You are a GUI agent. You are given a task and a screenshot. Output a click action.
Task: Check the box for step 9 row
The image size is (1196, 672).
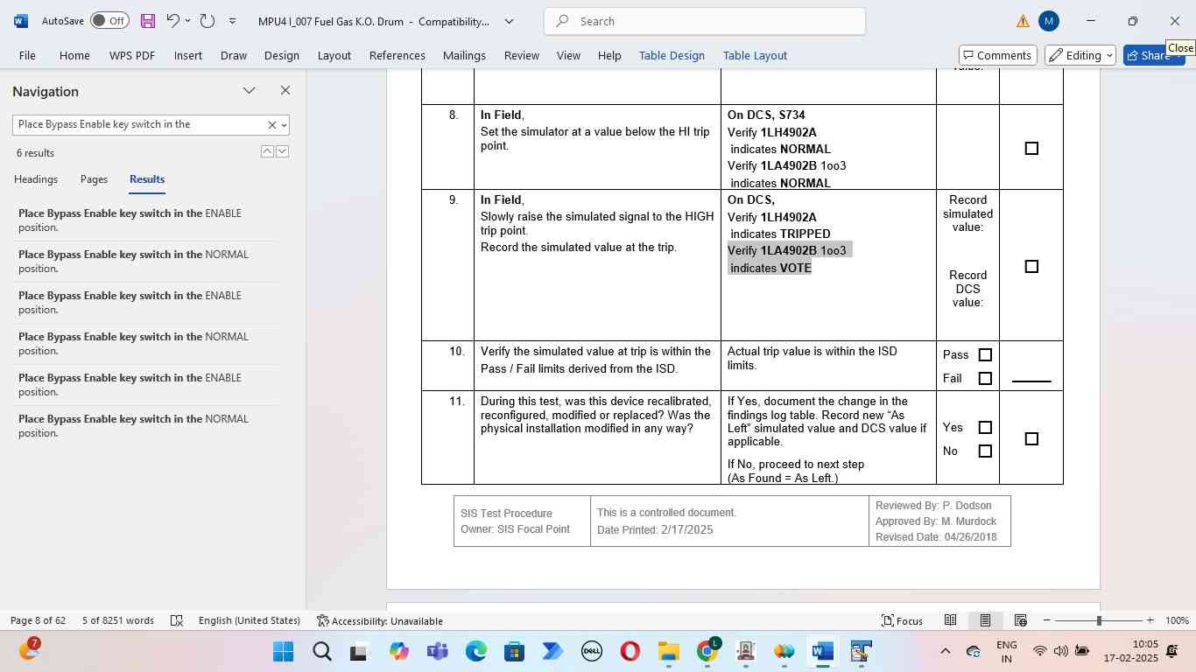click(1031, 267)
